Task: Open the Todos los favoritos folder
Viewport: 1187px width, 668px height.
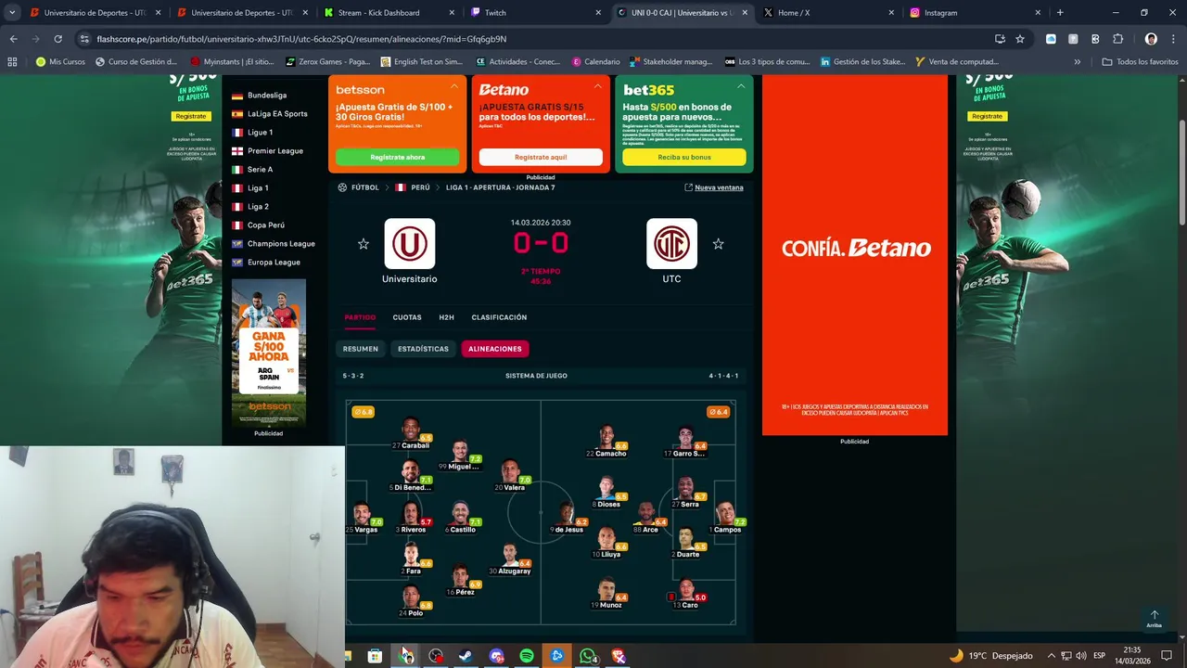Action: click(x=1140, y=61)
